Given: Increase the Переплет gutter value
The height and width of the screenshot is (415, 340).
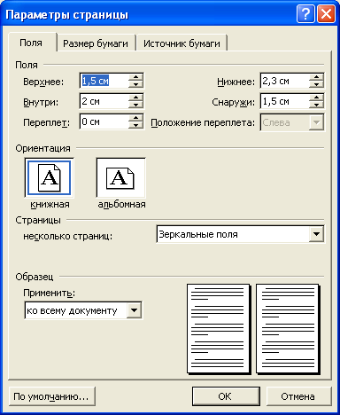Looking at the screenshot, I should point(135,118).
